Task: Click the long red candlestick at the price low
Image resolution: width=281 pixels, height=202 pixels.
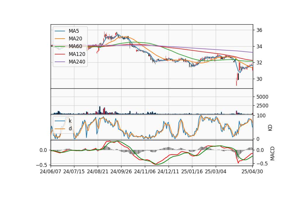Action: [x=237, y=82]
